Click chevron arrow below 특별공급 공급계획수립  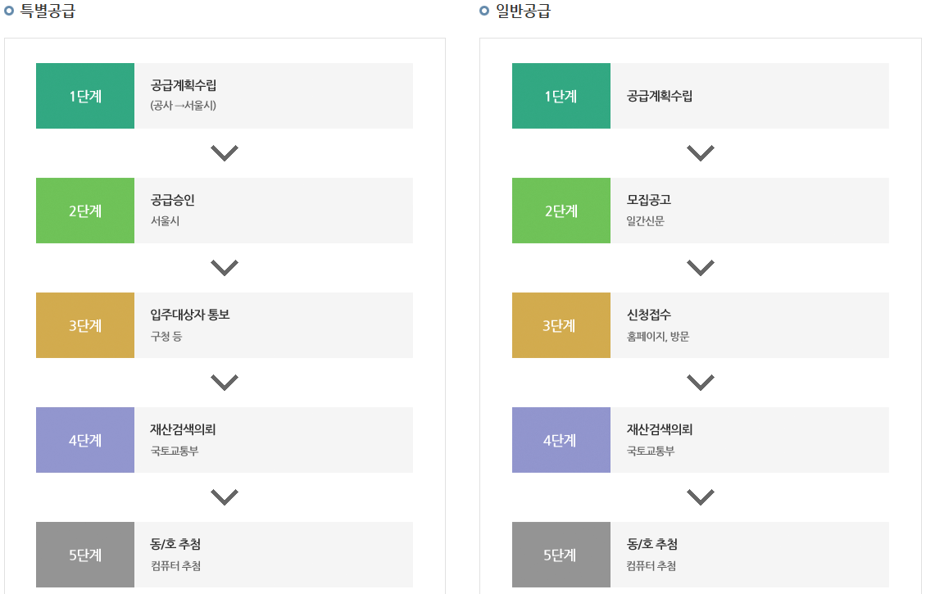pyautogui.click(x=225, y=153)
